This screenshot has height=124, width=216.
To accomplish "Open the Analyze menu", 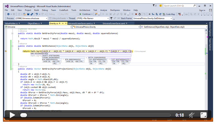I will [104, 10].
